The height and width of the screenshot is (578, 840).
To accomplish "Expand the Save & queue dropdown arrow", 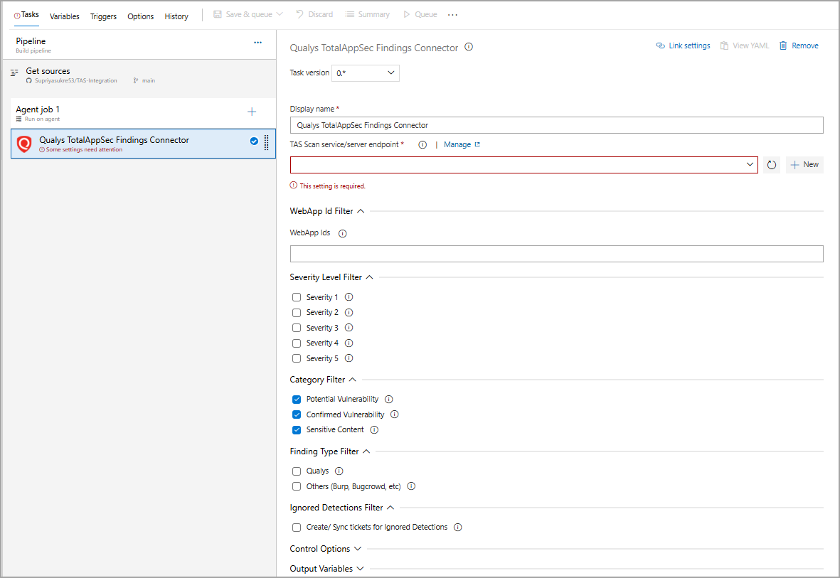I will click(280, 14).
